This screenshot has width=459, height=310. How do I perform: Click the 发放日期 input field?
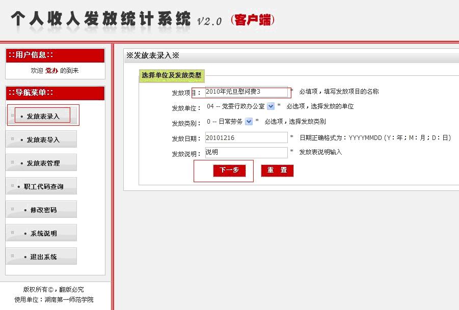pos(246,137)
